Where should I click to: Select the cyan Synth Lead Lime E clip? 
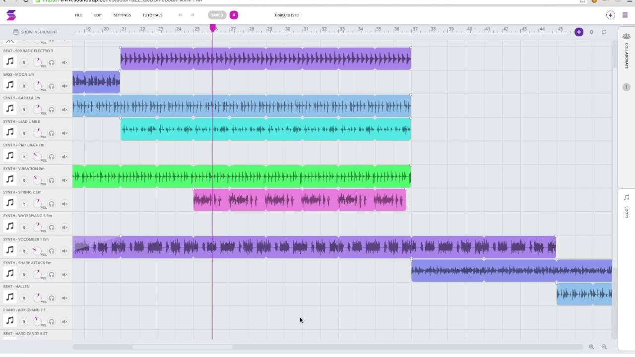266,129
